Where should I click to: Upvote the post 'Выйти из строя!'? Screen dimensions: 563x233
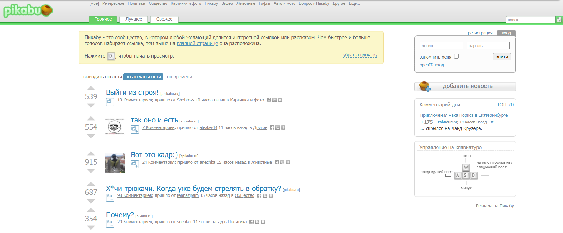91,88
